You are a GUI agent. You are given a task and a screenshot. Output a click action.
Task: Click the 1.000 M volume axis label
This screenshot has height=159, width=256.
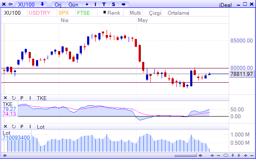(240, 135)
